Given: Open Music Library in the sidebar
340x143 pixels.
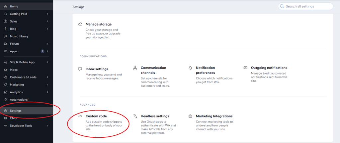Looking at the screenshot, I should pos(27,36).
